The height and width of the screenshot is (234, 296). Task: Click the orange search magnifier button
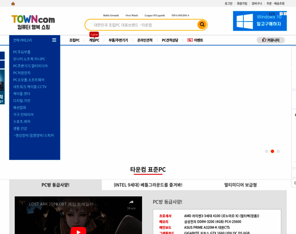point(202,25)
